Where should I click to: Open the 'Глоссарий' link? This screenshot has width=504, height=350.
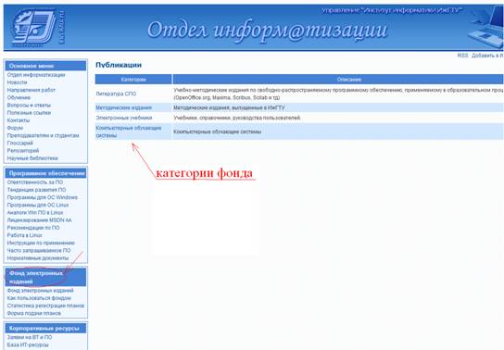pyautogui.click(x=20, y=143)
